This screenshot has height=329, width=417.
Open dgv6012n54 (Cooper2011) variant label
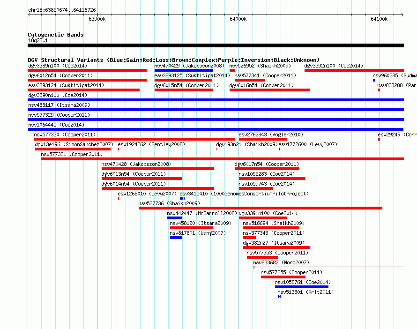click(x=60, y=75)
